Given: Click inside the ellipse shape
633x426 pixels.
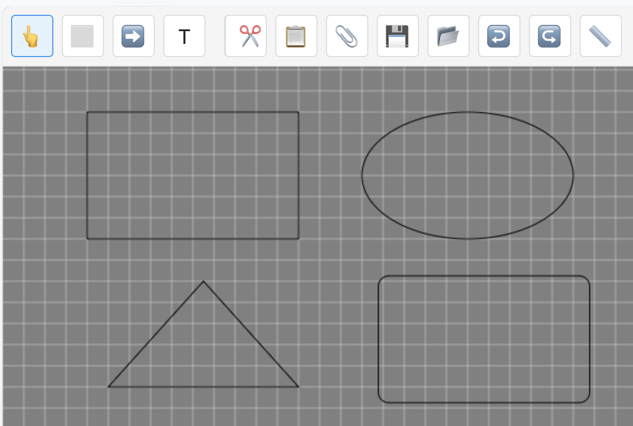Looking at the screenshot, I should (468, 175).
